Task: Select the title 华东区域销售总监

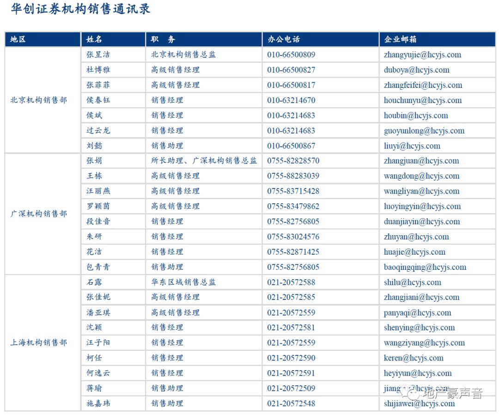Action: point(183,283)
